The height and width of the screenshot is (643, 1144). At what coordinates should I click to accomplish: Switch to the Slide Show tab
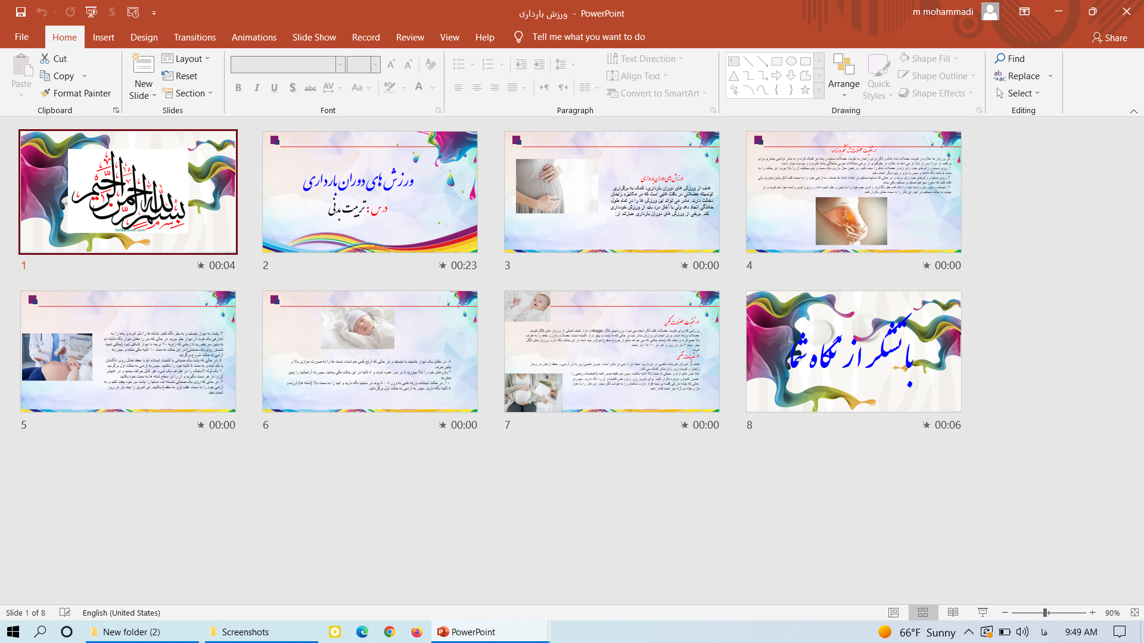click(x=314, y=37)
